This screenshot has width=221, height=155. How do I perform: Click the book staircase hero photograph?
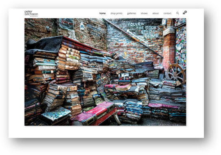click(105, 72)
